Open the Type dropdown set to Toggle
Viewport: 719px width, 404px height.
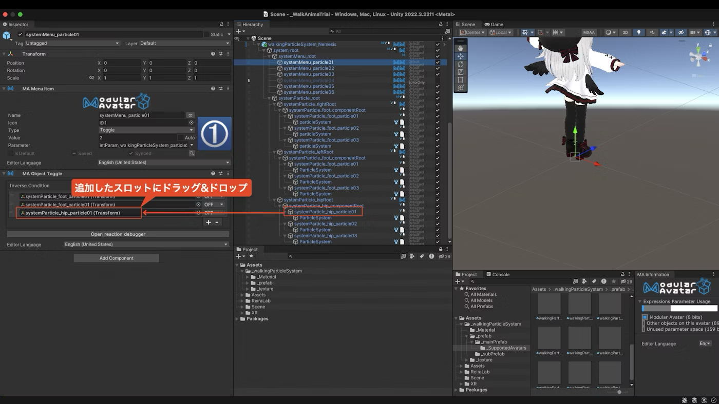point(146,130)
